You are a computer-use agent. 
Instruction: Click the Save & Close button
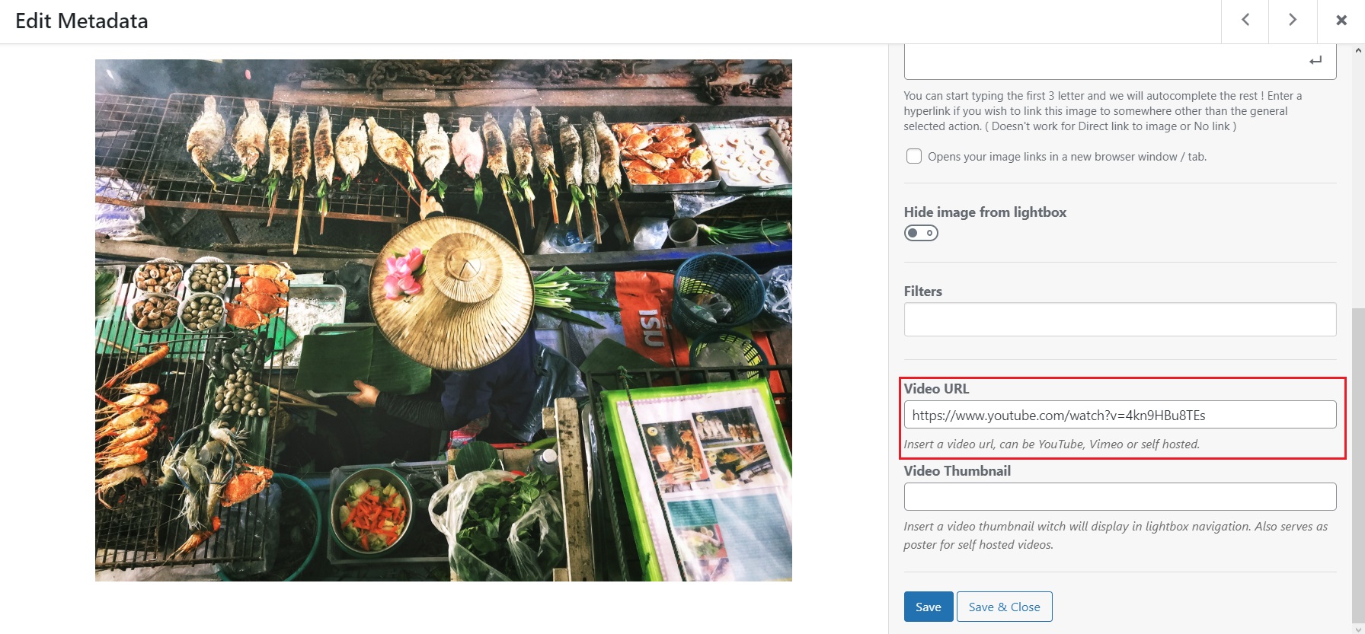click(x=1004, y=607)
